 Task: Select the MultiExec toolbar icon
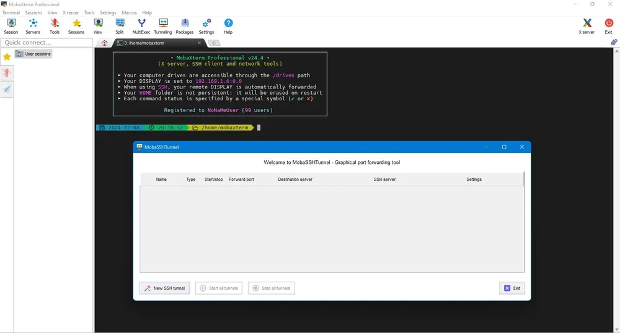click(141, 27)
